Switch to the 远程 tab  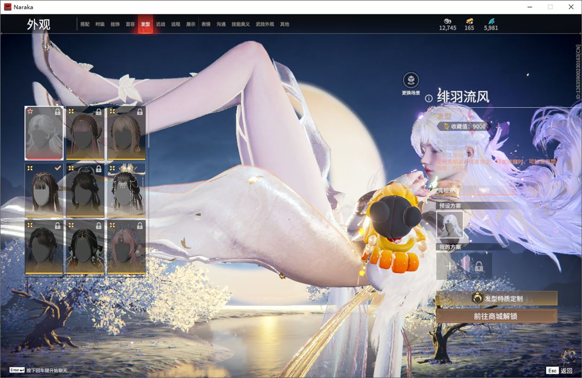(176, 24)
